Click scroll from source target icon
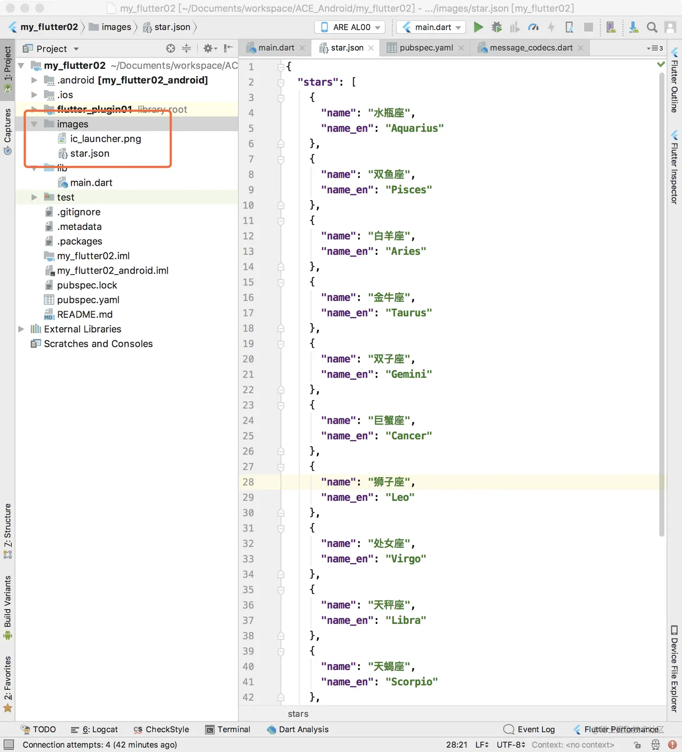 point(170,48)
